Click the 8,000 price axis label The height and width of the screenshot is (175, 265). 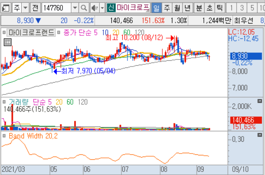click(240, 71)
